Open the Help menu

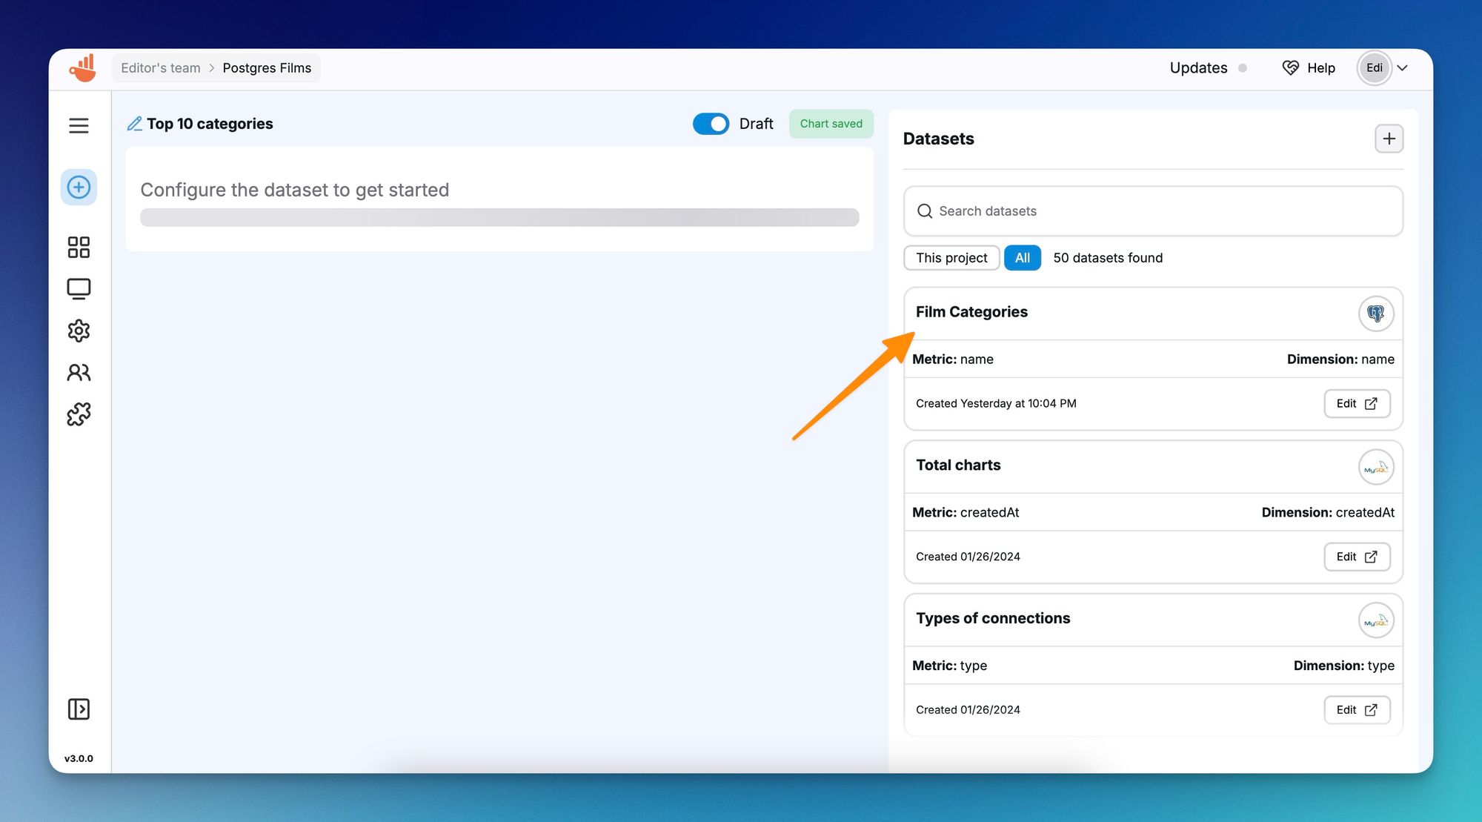coord(1309,68)
